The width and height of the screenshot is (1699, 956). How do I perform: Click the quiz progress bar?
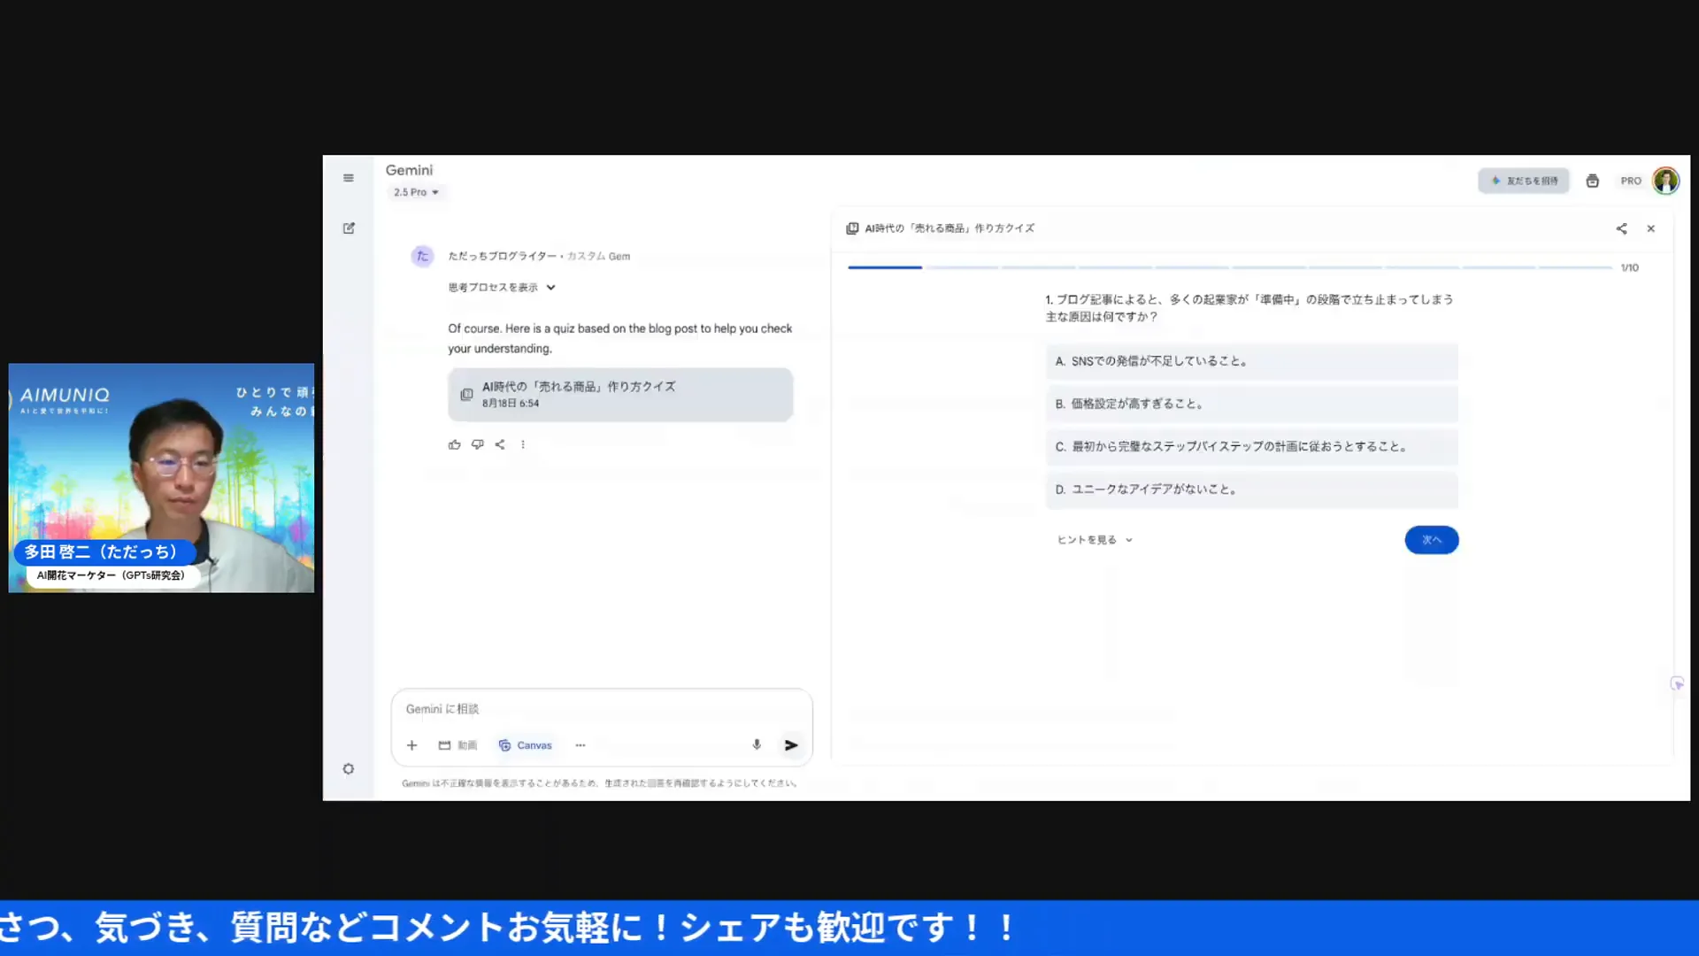click(x=1229, y=267)
